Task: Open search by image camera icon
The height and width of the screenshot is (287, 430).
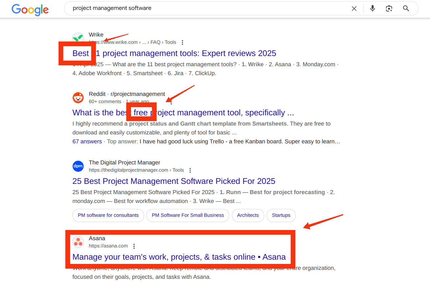Action: click(389, 9)
